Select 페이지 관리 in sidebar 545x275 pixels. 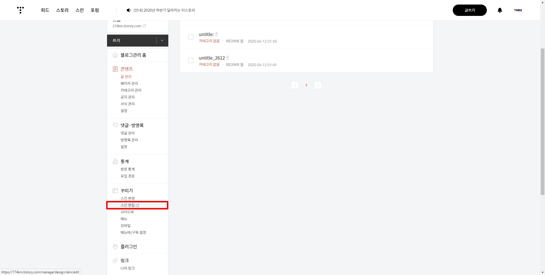coord(129,83)
